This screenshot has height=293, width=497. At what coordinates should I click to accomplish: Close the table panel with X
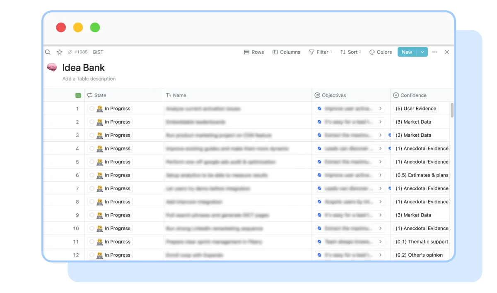[446, 52]
